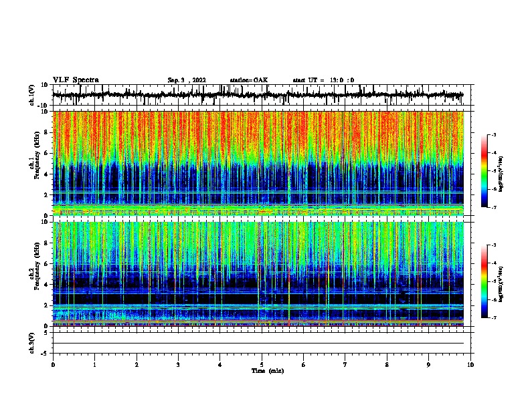Click the "6" kHz tick on ch.2 frequency axis

coord(47,264)
